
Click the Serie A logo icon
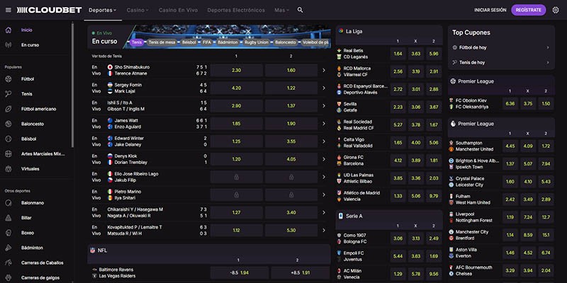click(x=341, y=216)
